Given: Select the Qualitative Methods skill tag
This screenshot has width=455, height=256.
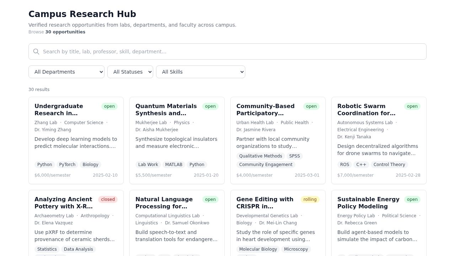Looking at the screenshot, I should tap(261, 156).
